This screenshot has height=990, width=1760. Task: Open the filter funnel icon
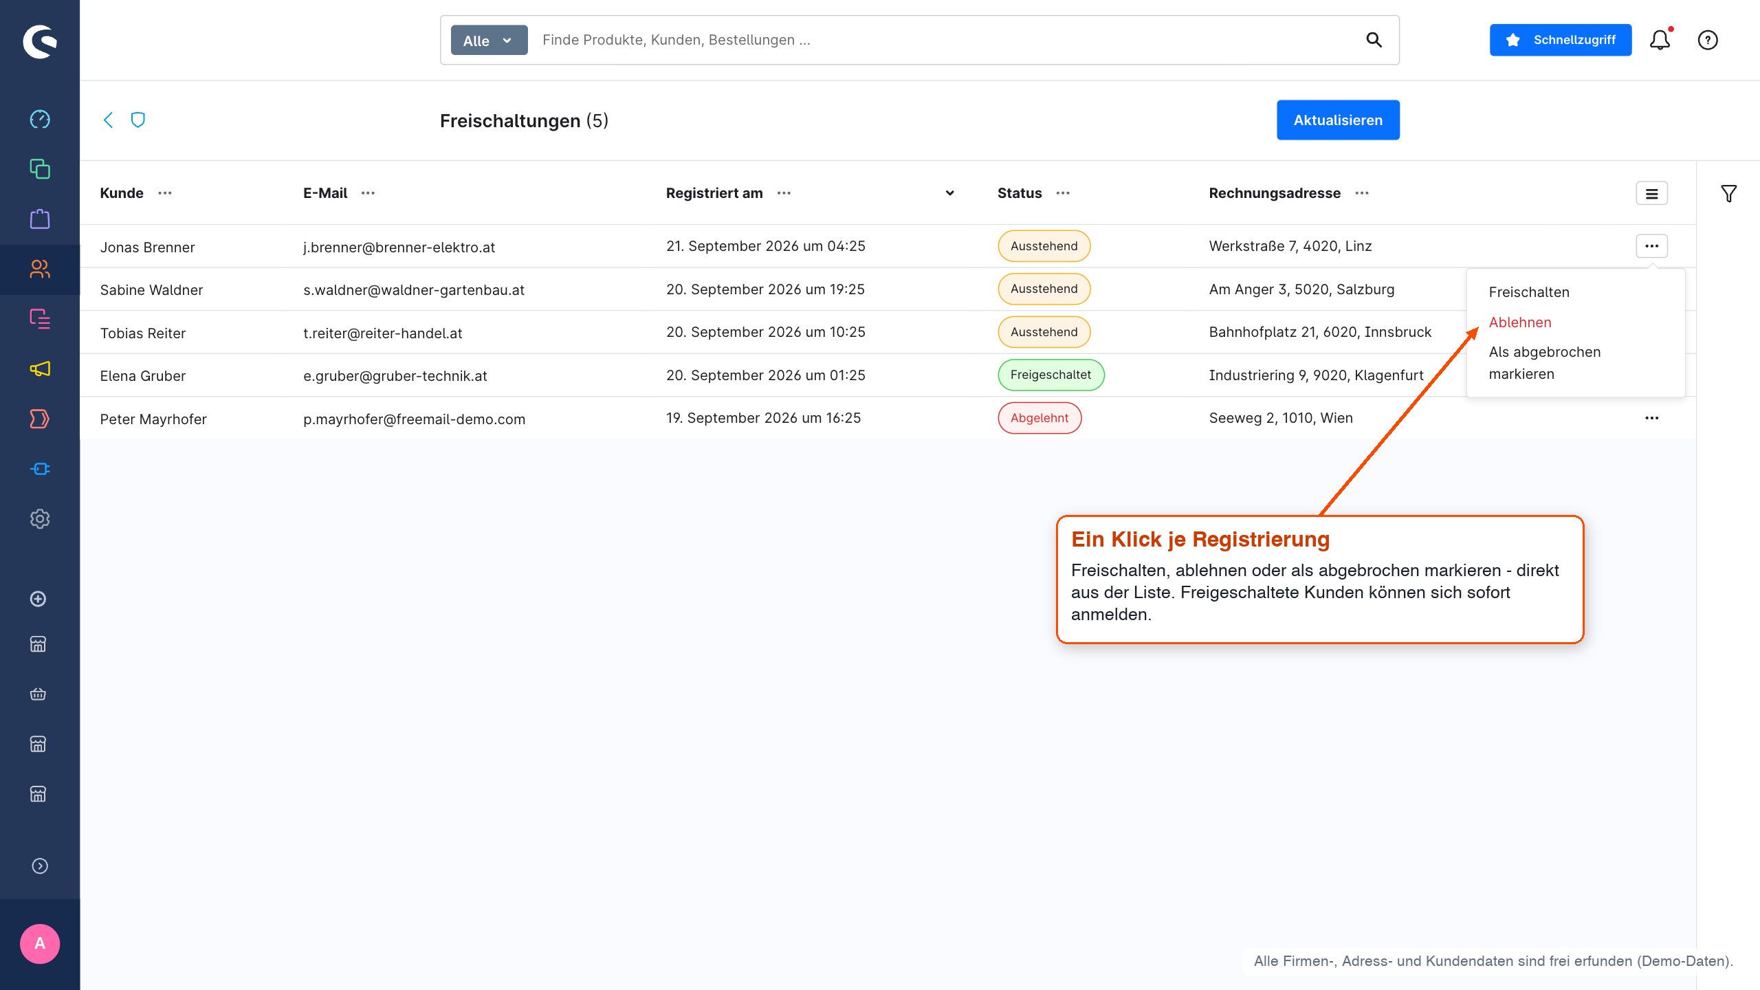click(1728, 193)
